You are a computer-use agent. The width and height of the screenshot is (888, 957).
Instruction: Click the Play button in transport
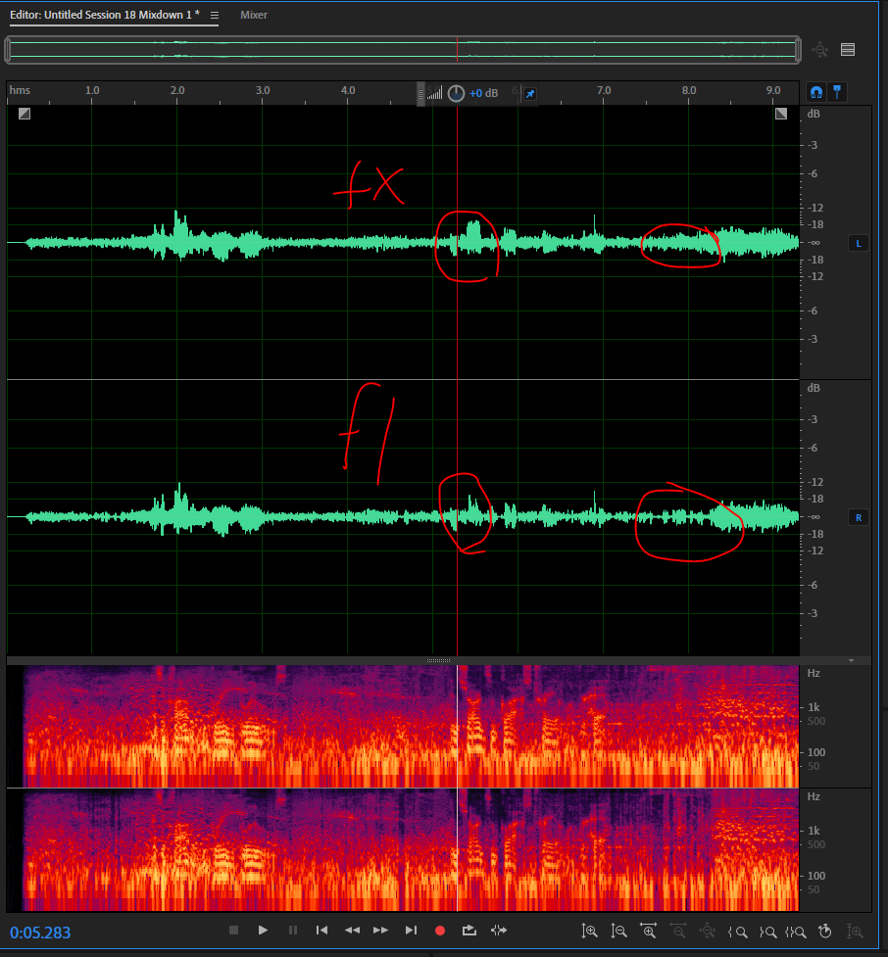tap(263, 931)
